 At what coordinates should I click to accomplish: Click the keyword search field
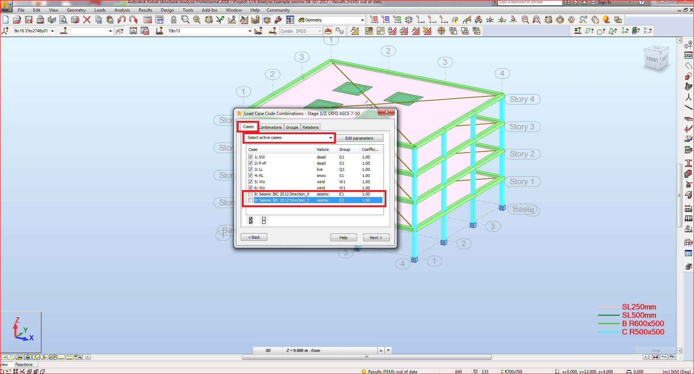click(x=529, y=2)
